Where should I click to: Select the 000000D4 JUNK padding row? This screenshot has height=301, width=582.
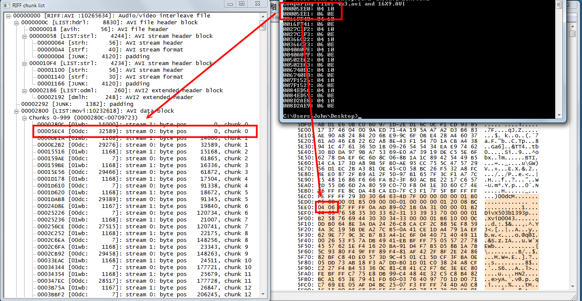click(x=93, y=57)
